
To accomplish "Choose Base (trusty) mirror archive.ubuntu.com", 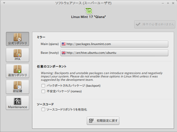I will click(114, 53).
